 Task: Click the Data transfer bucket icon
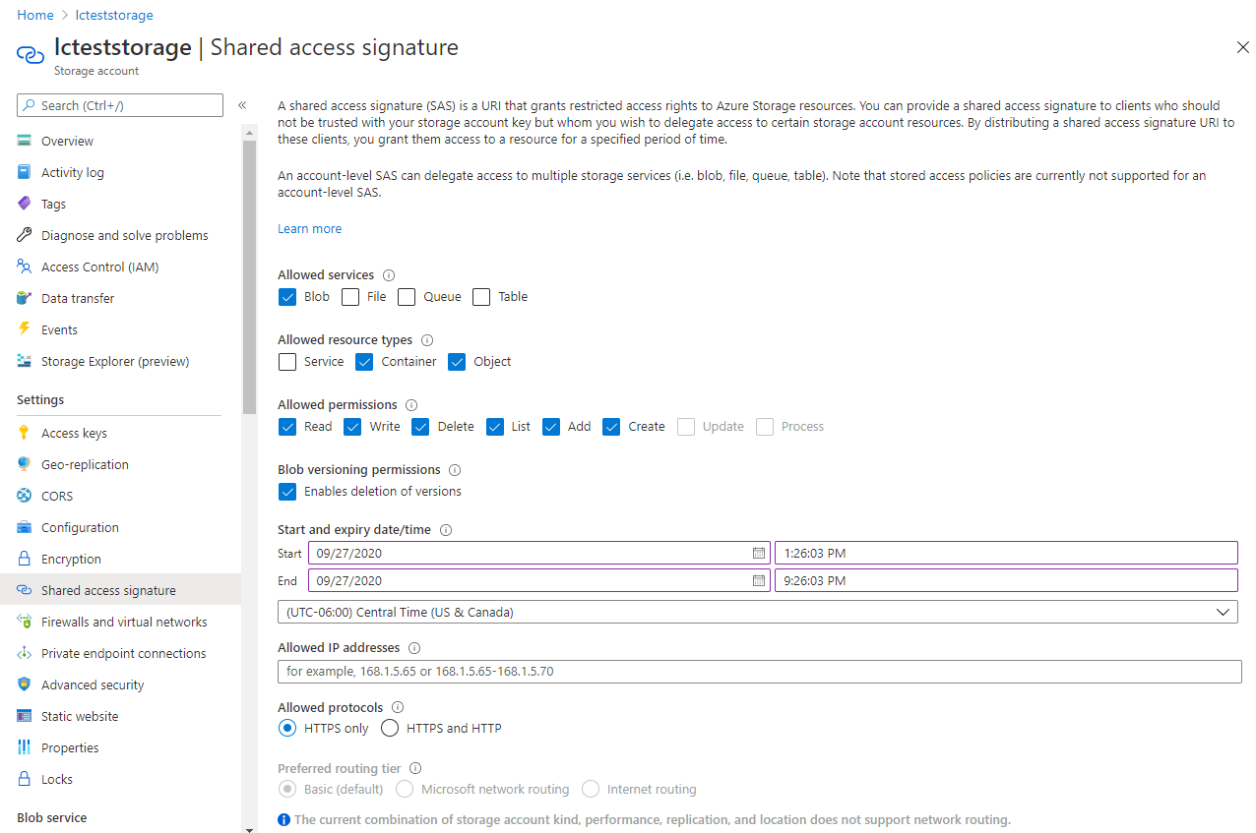[x=25, y=298]
